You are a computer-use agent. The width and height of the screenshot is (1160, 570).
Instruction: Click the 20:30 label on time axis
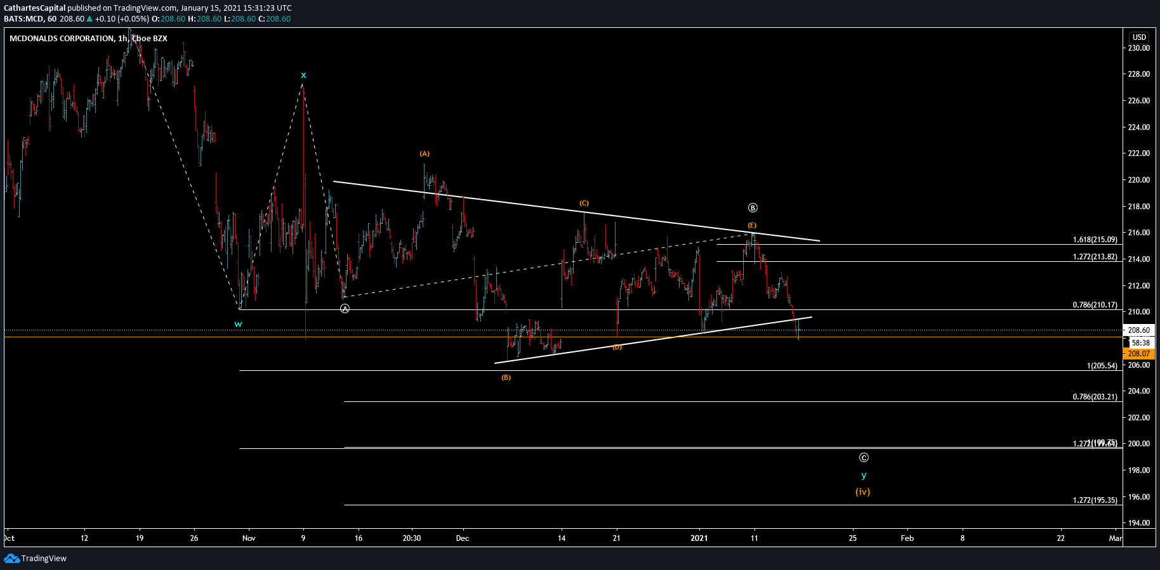point(412,538)
